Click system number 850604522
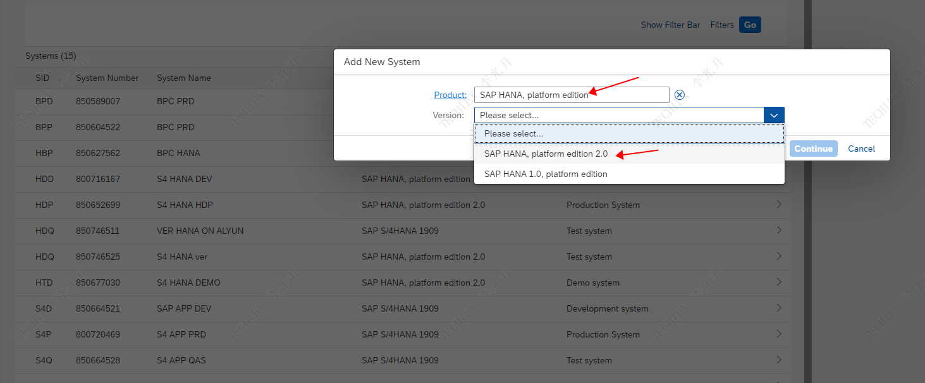 point(98,127)
